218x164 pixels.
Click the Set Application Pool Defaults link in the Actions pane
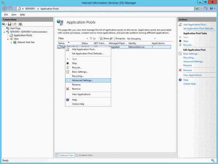tap(199, 28)
